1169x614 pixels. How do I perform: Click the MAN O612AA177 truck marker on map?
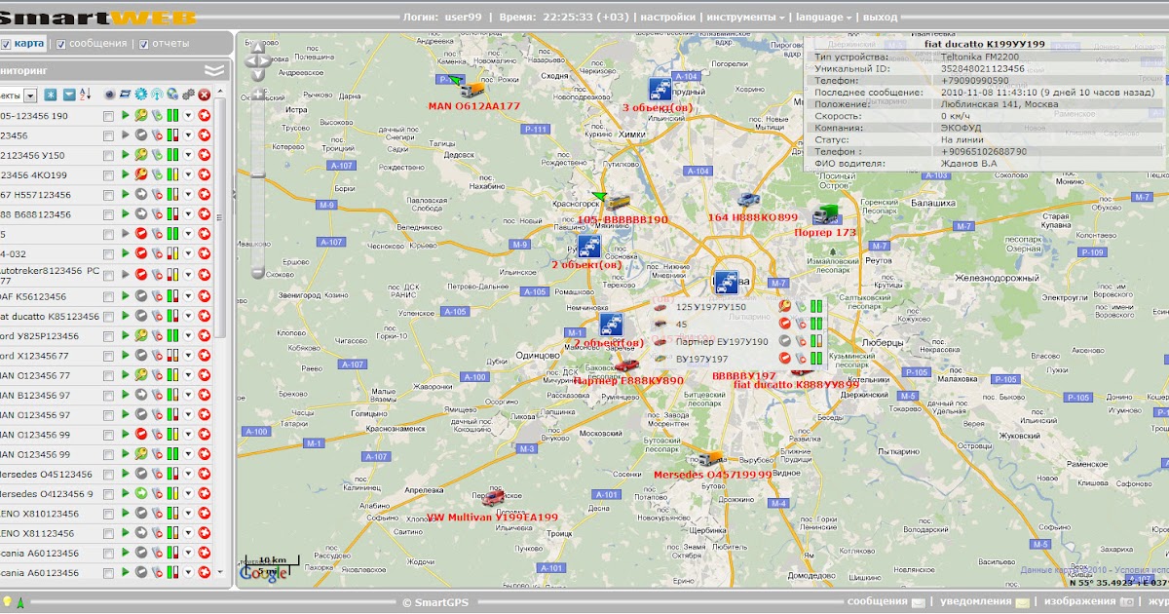point(472,89)
